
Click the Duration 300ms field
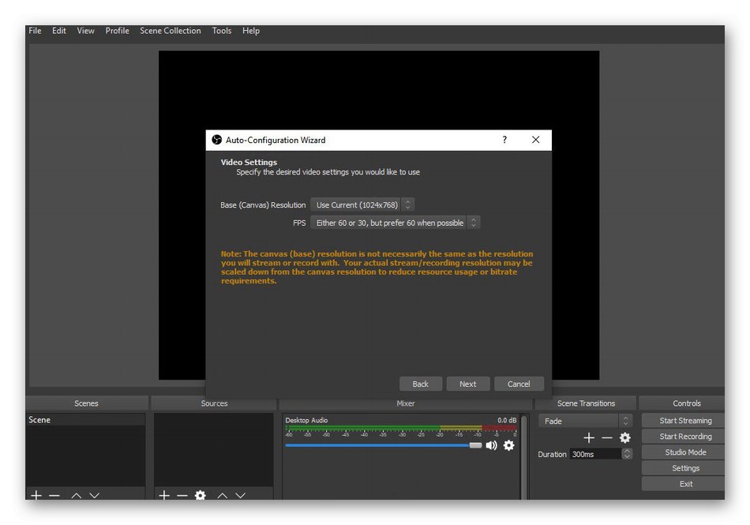(x=595, y=454)
